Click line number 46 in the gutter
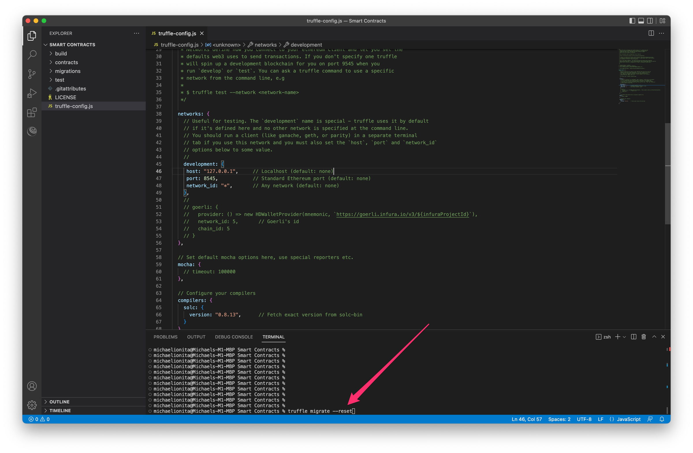The width and height of the screenshot is (693, 453). coord(159,171)
